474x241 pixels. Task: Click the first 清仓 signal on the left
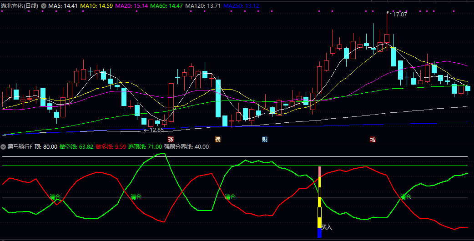[55, 197]
